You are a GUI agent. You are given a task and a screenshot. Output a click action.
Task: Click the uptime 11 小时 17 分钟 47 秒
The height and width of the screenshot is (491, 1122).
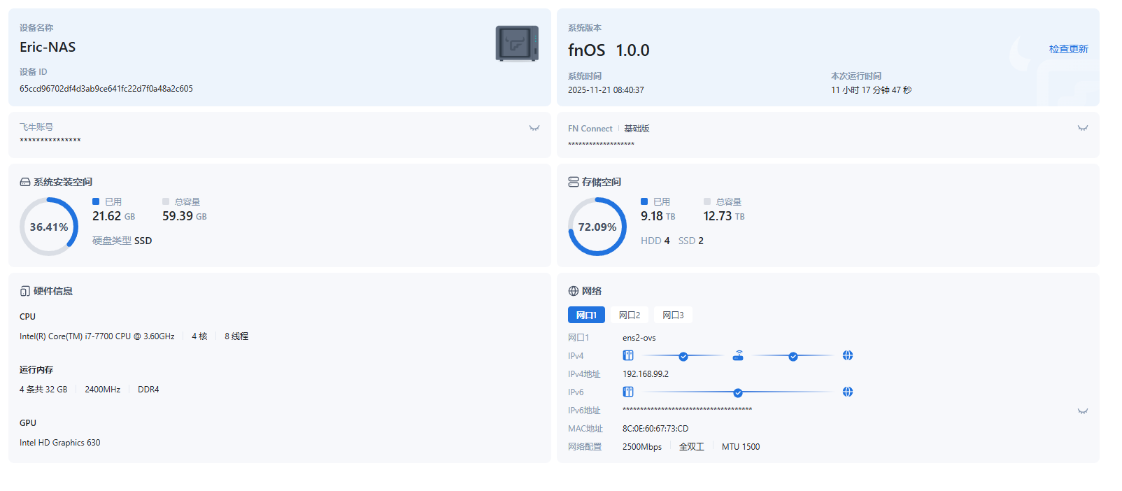click(872, 90)
